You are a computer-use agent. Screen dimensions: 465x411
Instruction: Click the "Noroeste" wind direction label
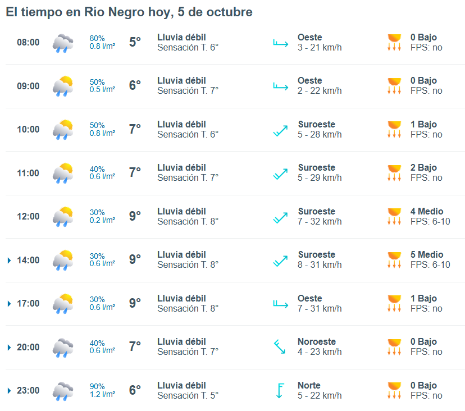click(317, 342)
